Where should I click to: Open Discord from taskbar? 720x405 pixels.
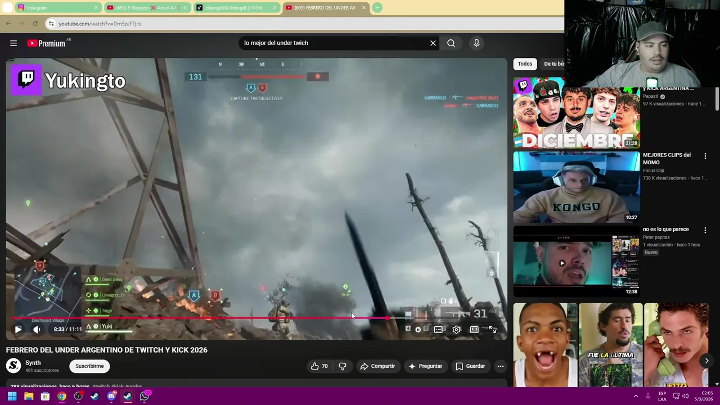click(111, 396)
